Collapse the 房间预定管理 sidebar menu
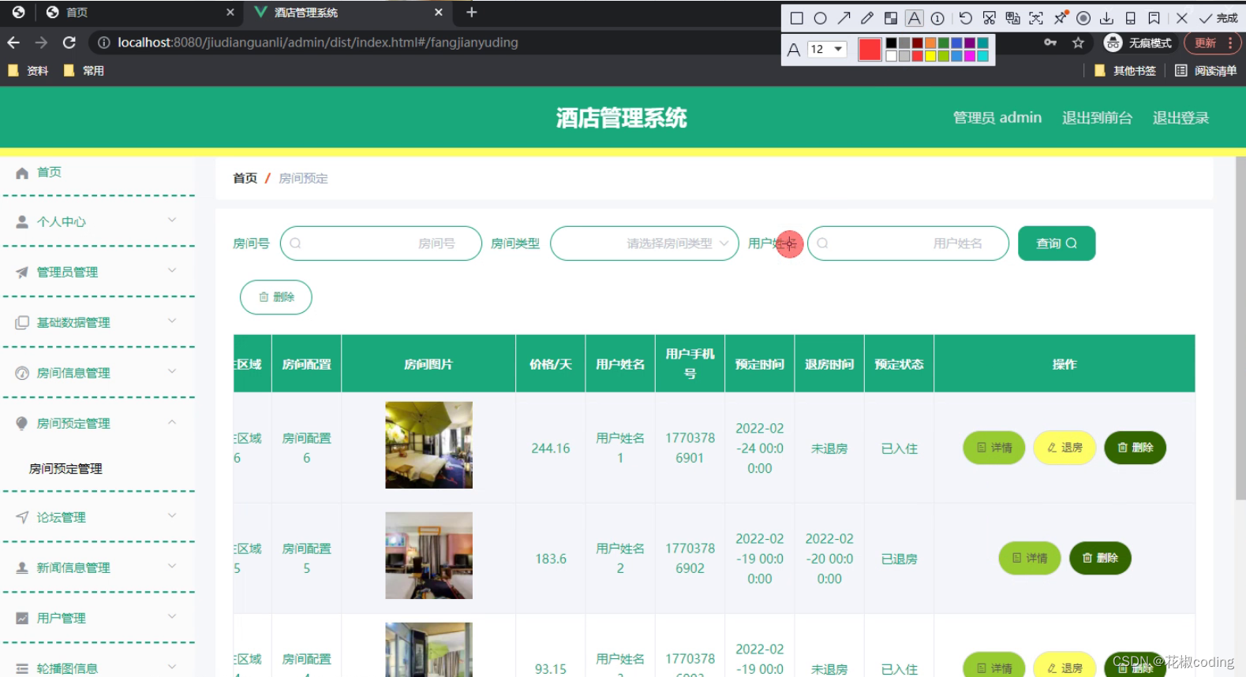Screen dimensions: 1246x677 pyautogui.click(x=99, y=423)
